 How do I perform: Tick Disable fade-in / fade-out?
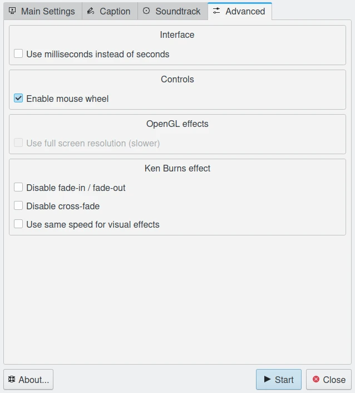pyautogui.click(x=18, y=188)
